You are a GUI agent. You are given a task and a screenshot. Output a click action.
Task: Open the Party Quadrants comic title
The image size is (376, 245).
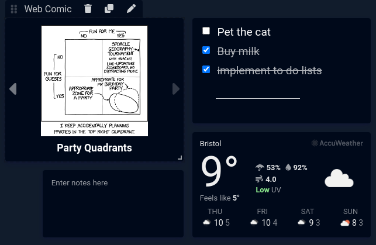(x=94, y=148)
